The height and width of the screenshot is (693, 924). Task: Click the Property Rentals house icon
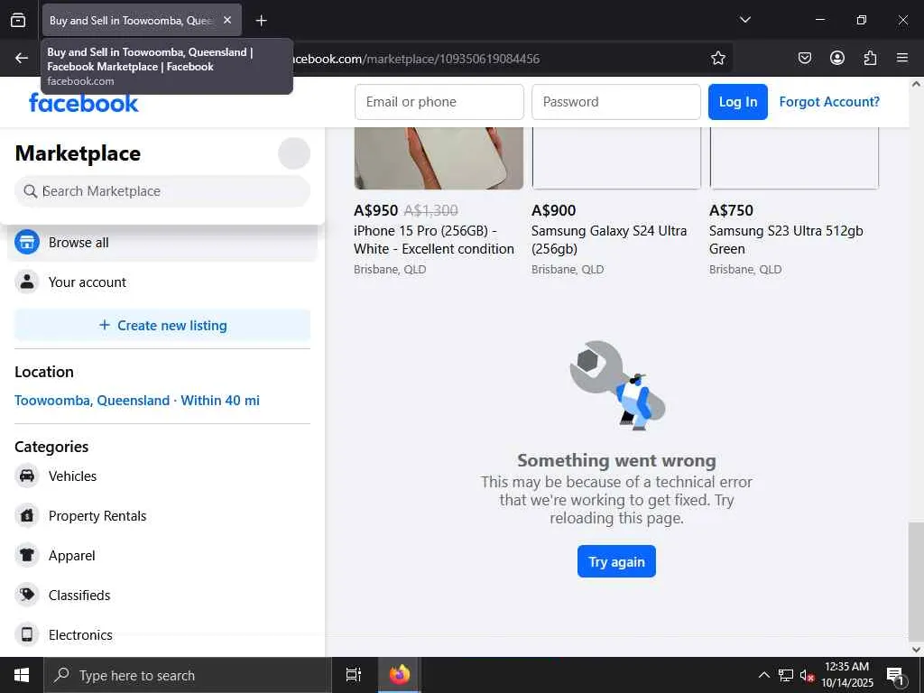tap(26, 515)
